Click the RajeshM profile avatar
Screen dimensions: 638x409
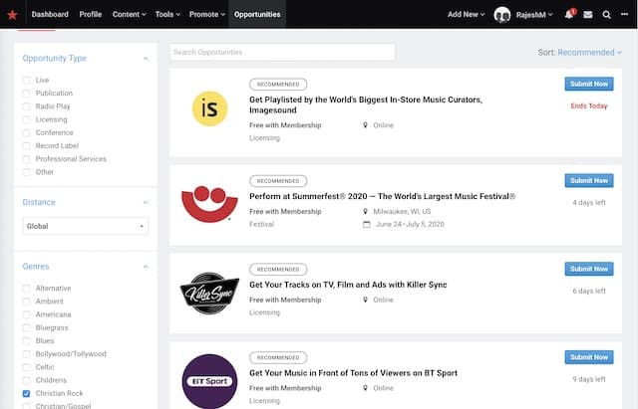[502, 15]
